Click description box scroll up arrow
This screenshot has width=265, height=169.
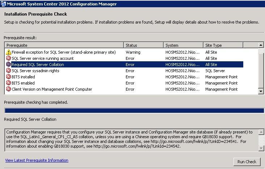tap(261, 132)
